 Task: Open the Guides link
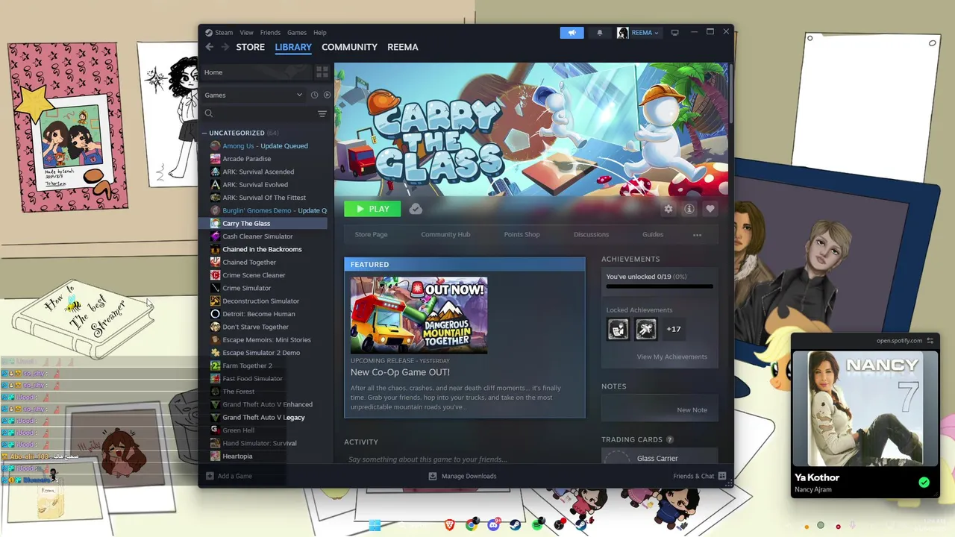pos(653,235)
